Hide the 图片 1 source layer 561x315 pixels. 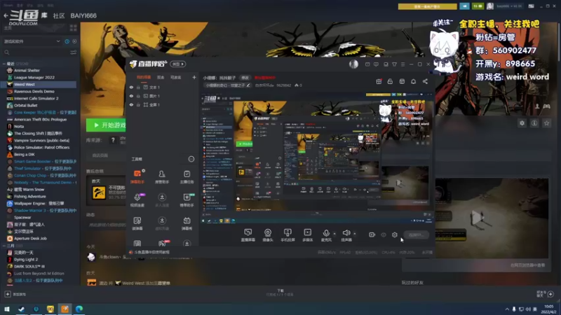click(x=131, y=96)
